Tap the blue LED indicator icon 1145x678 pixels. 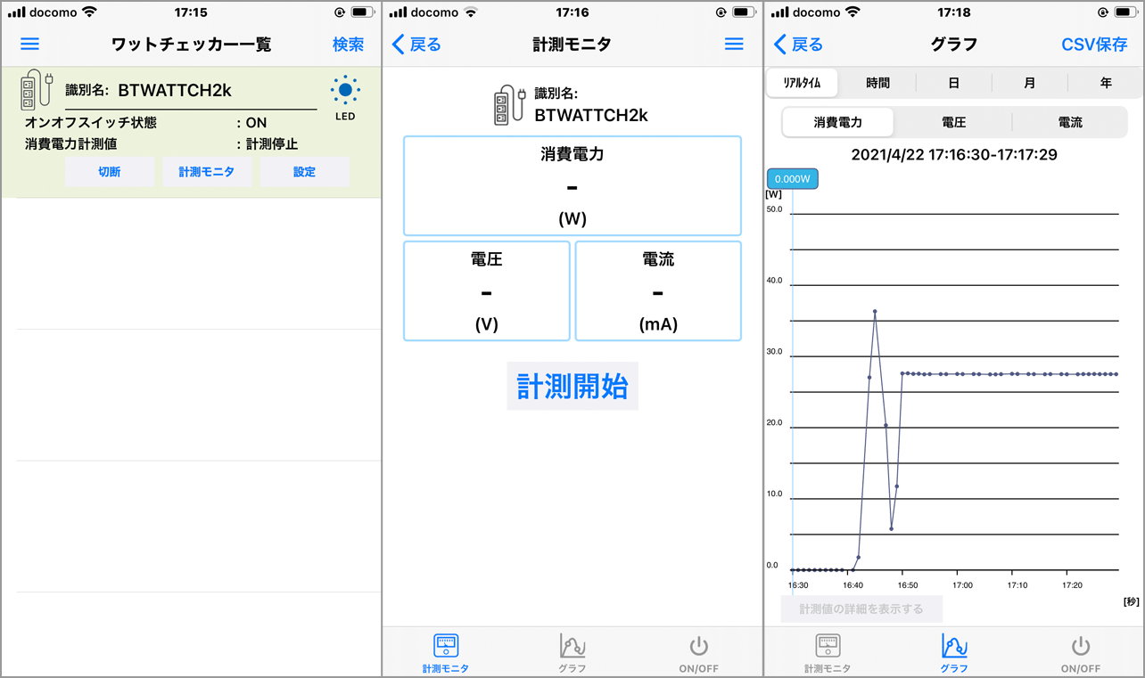(x=345, y=90)
